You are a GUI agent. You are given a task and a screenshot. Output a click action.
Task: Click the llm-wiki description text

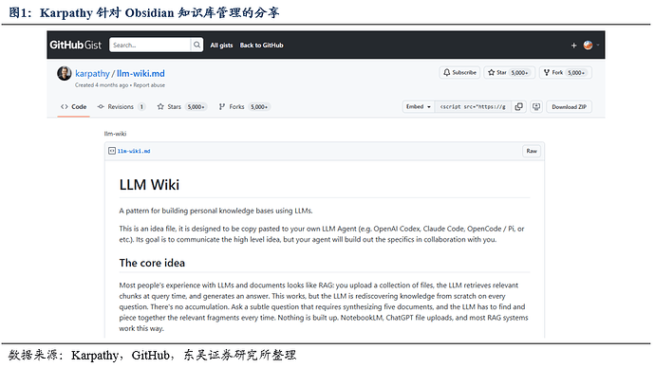click(115, 134)
